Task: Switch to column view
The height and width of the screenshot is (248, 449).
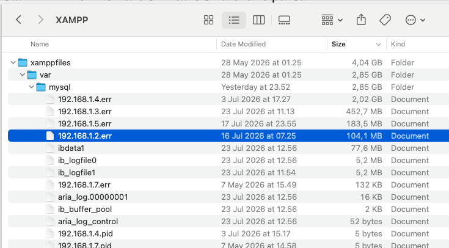Action: click(x=258, y=20)
